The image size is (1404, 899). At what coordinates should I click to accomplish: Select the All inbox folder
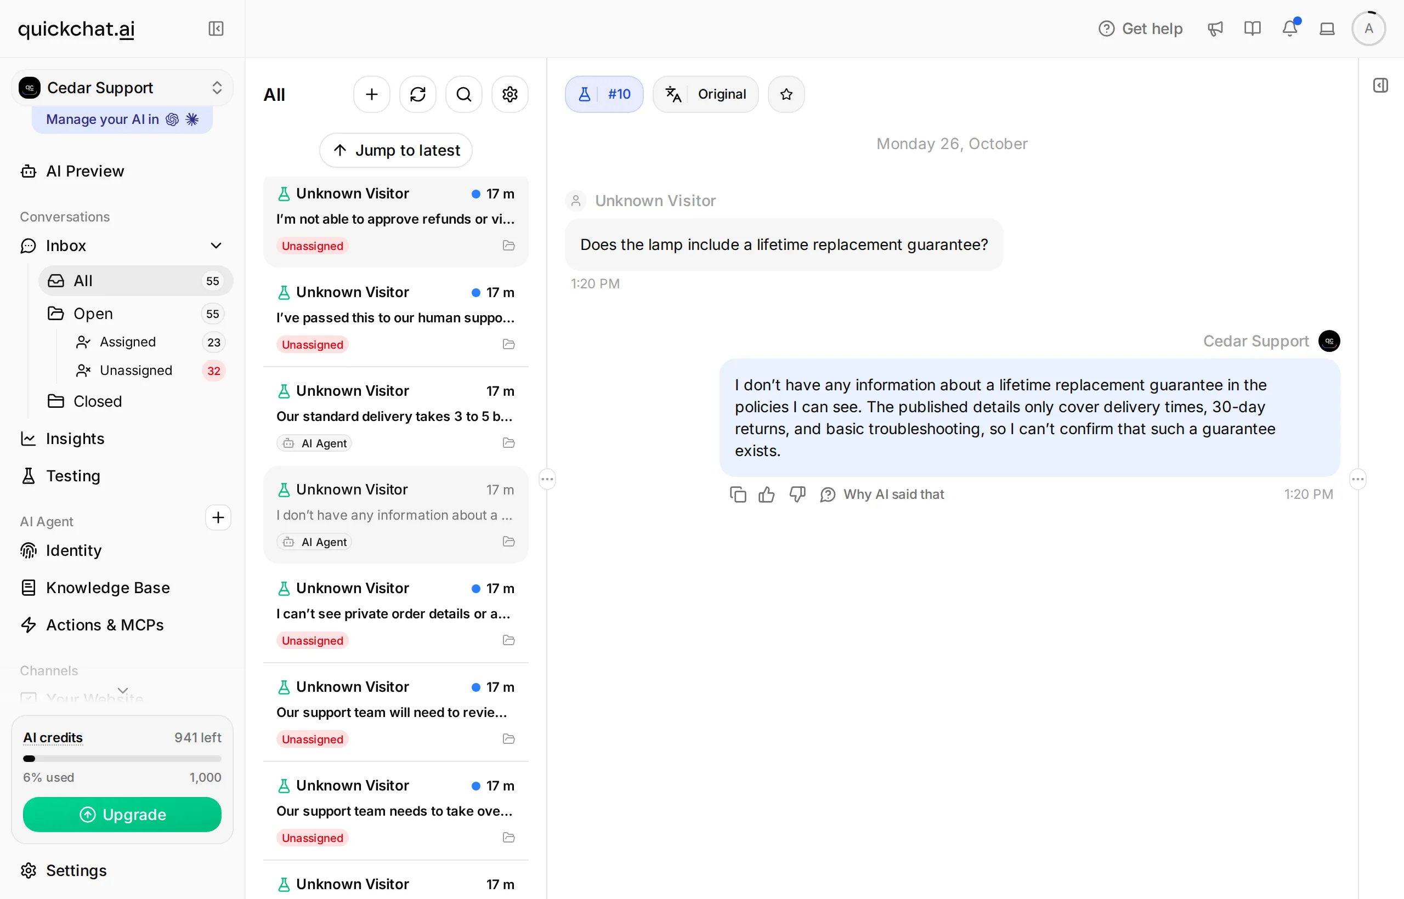point(135,281)
